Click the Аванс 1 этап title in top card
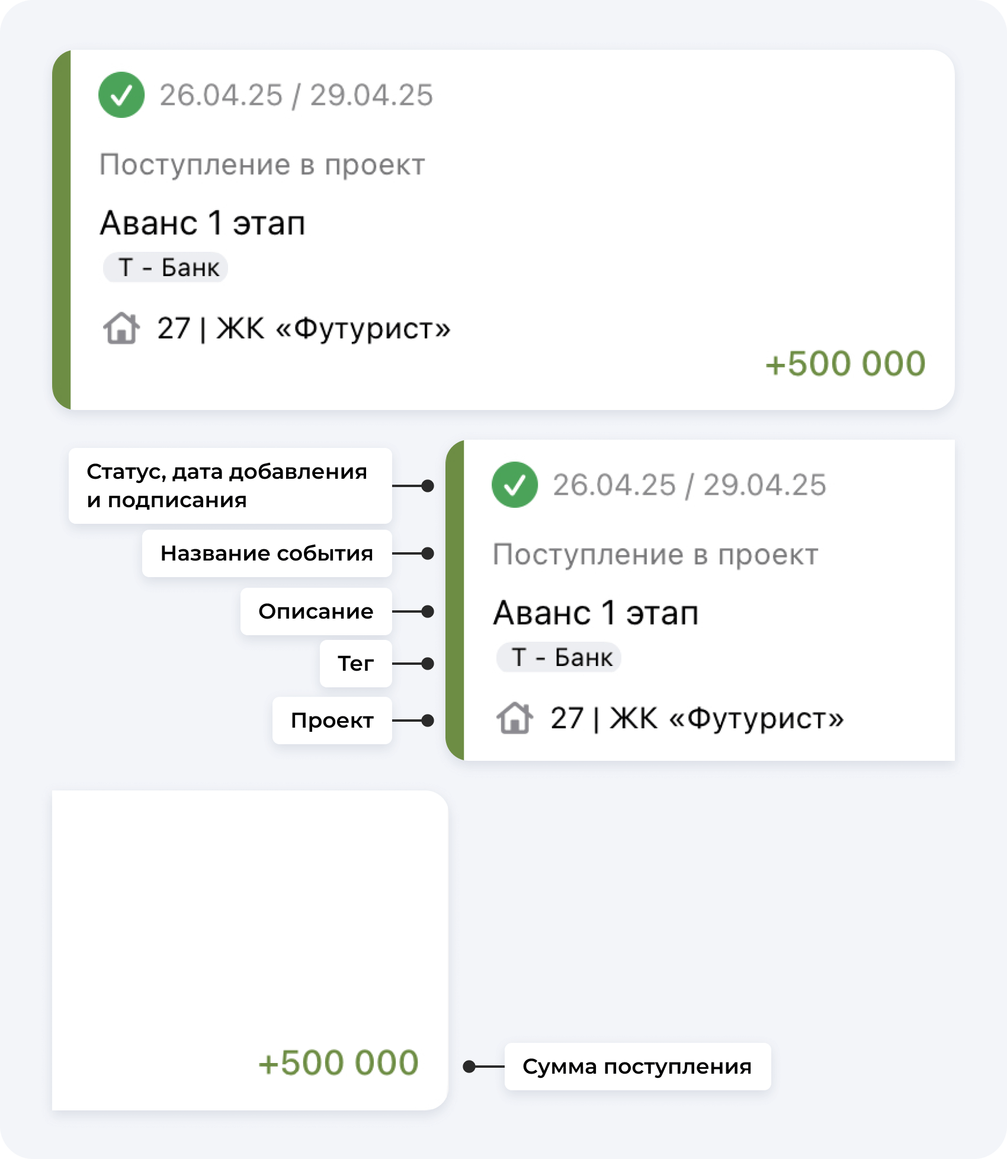The height and width of the screenshot is (1159, 1007). 203,223
